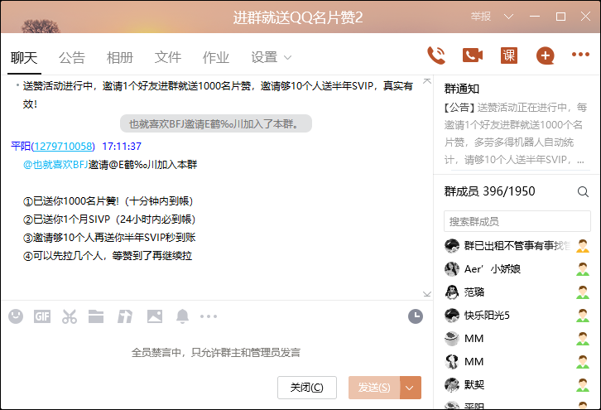
Task: Click the avatar of 群已出租不管事有事找管
Action: pos(452,246)
